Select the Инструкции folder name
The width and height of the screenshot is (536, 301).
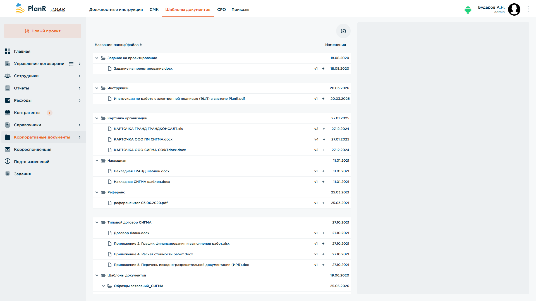(x=118, y=88)
